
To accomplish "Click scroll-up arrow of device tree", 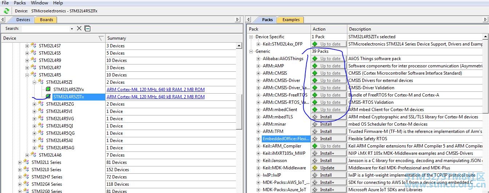I will (x=239, y=46).
